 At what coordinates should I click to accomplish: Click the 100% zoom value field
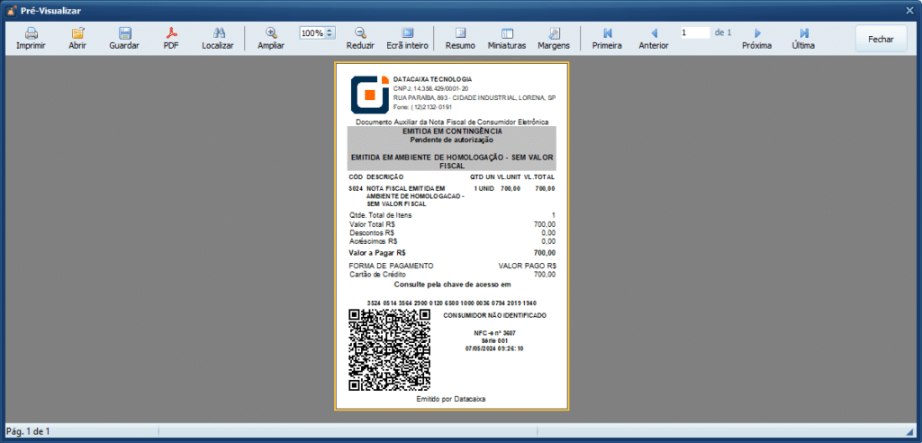click(x=312, y=33)
